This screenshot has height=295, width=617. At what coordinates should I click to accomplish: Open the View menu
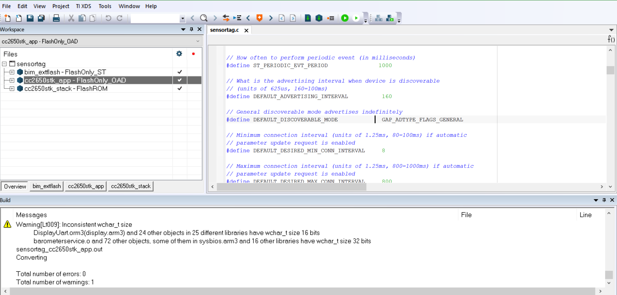click(x=40, y=6)
